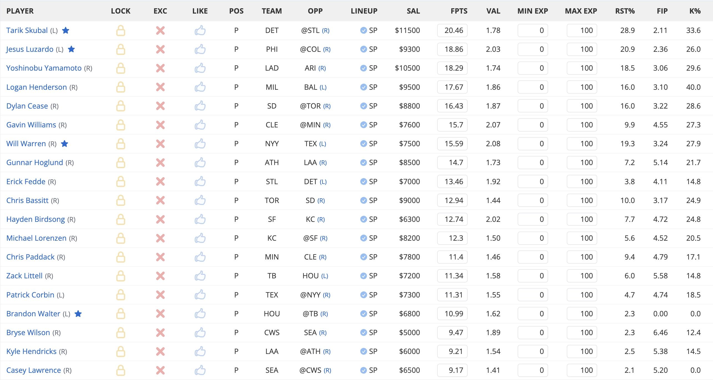The image size is (713, 380).
Task: Click Bryse Wilson FIP value 6.46
Action: [660, 333]
